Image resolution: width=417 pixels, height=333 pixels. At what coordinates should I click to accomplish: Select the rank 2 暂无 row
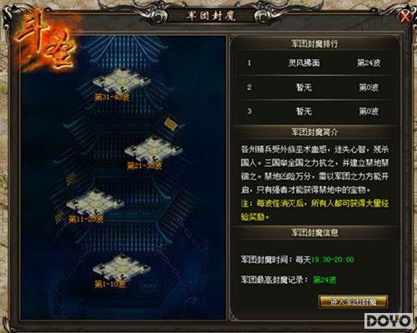314,87
